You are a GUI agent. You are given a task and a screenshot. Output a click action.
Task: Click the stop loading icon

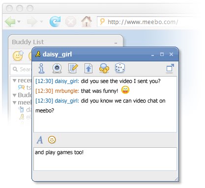click(71, 22)
